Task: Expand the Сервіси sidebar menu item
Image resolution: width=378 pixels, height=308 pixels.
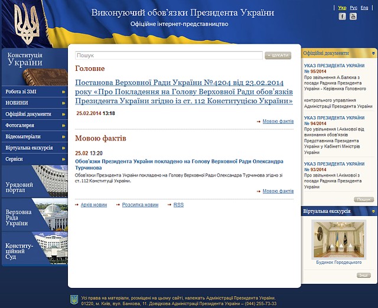Action: click(34, 159)
